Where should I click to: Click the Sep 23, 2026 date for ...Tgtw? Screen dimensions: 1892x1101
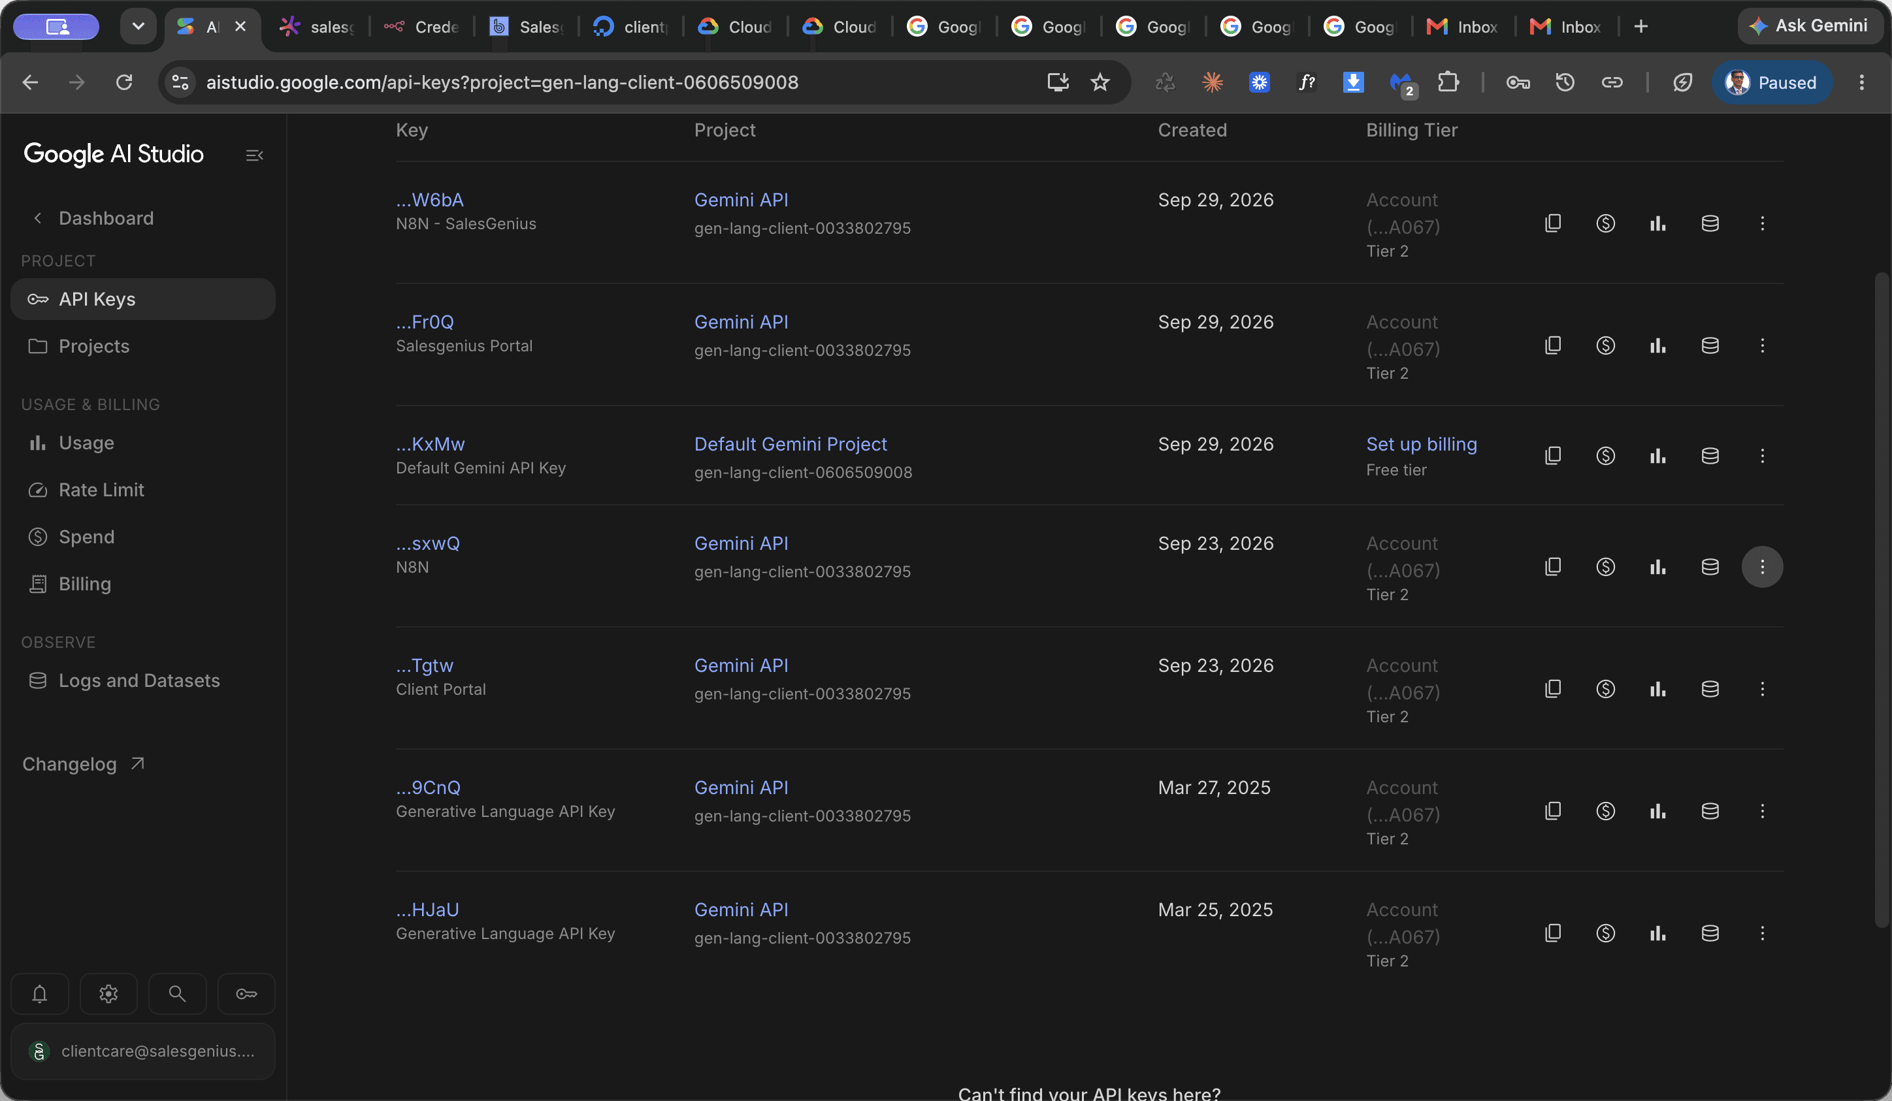[1216, 665]
